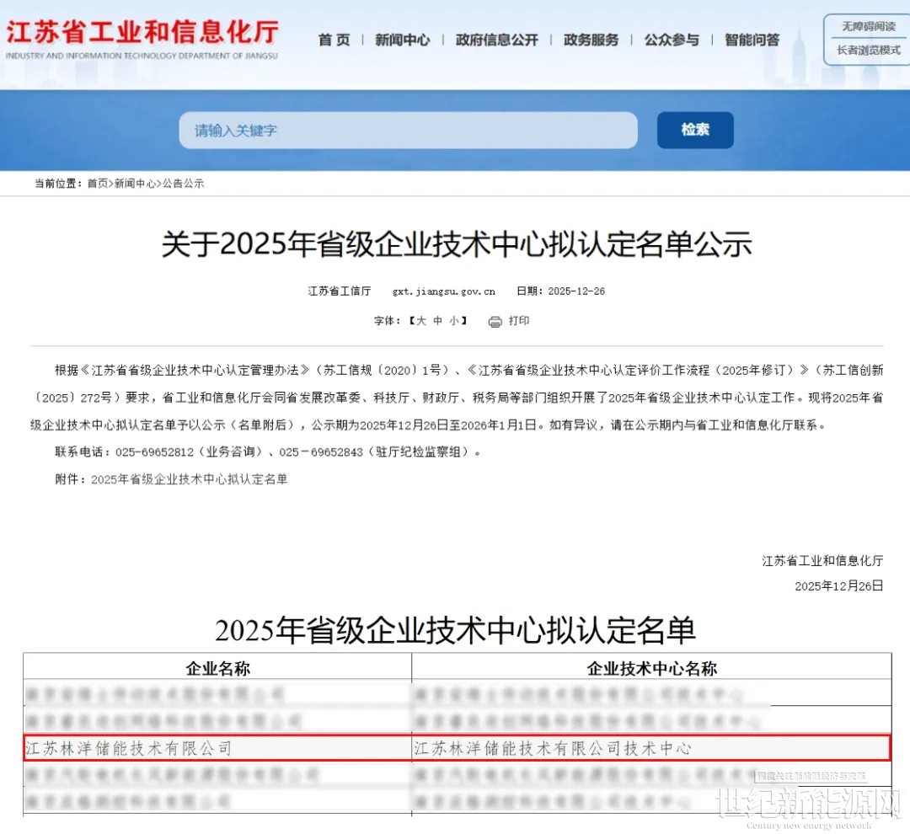Open the 公众参与 navigation item
This screenshot has height=834, width=910.
(672, 40)
